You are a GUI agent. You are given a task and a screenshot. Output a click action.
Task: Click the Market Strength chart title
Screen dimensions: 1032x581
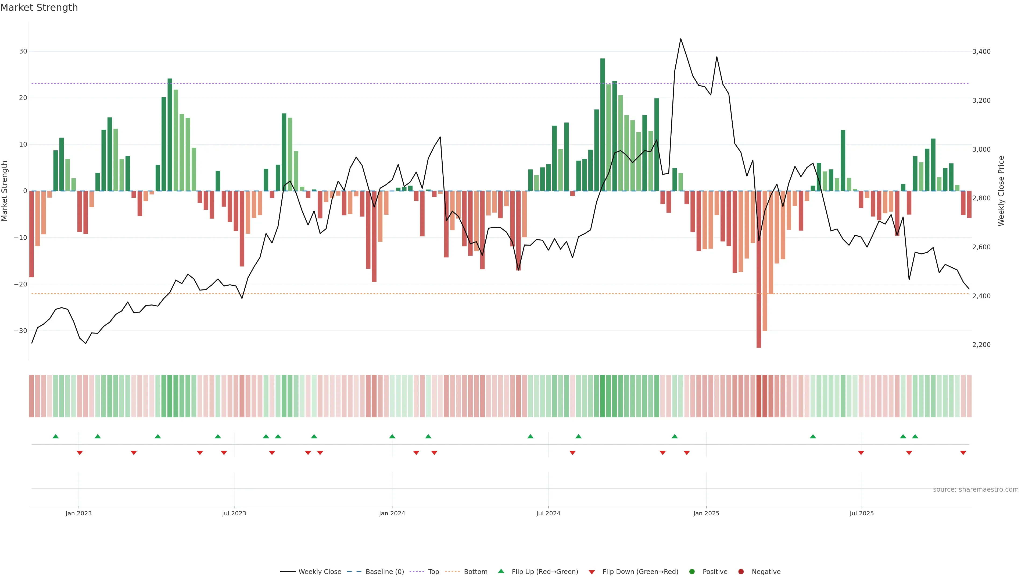[x=39, y=8]
